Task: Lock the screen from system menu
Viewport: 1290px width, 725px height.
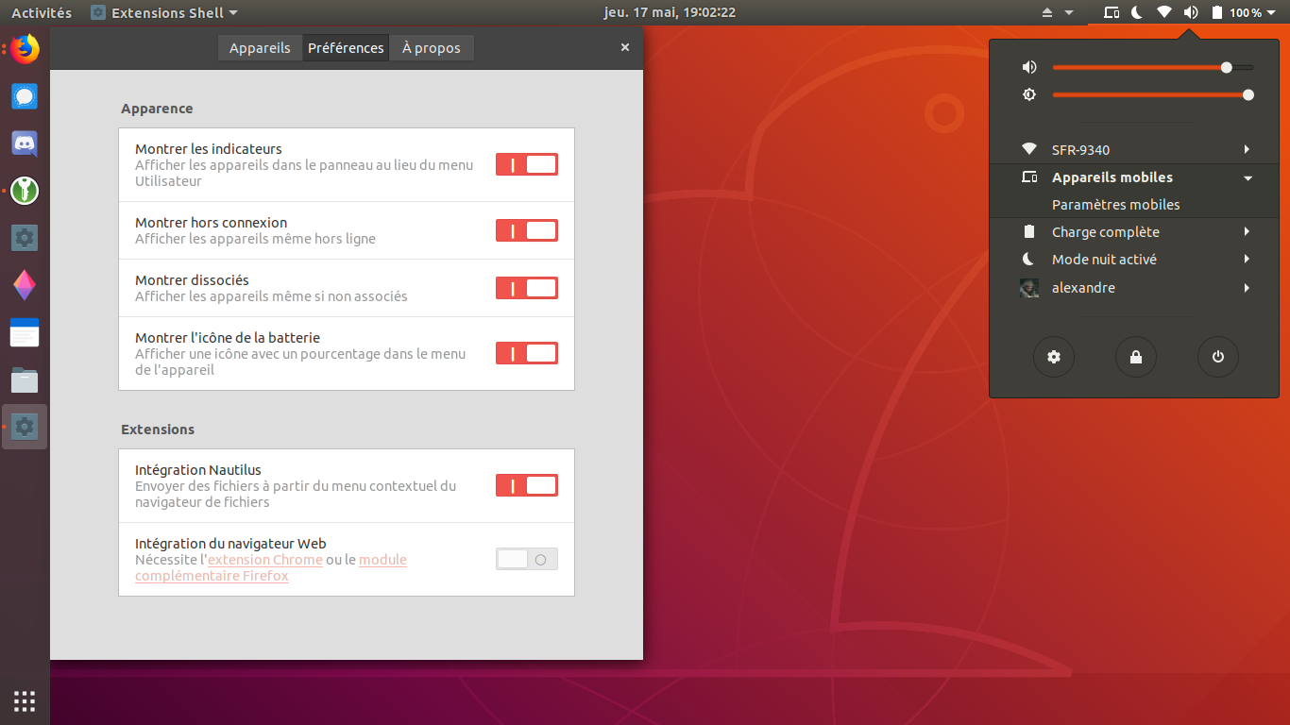Action: tap(1136, 357)
